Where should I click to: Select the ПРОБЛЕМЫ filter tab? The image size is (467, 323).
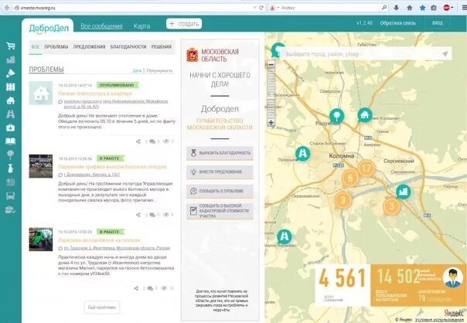point(56,46)
